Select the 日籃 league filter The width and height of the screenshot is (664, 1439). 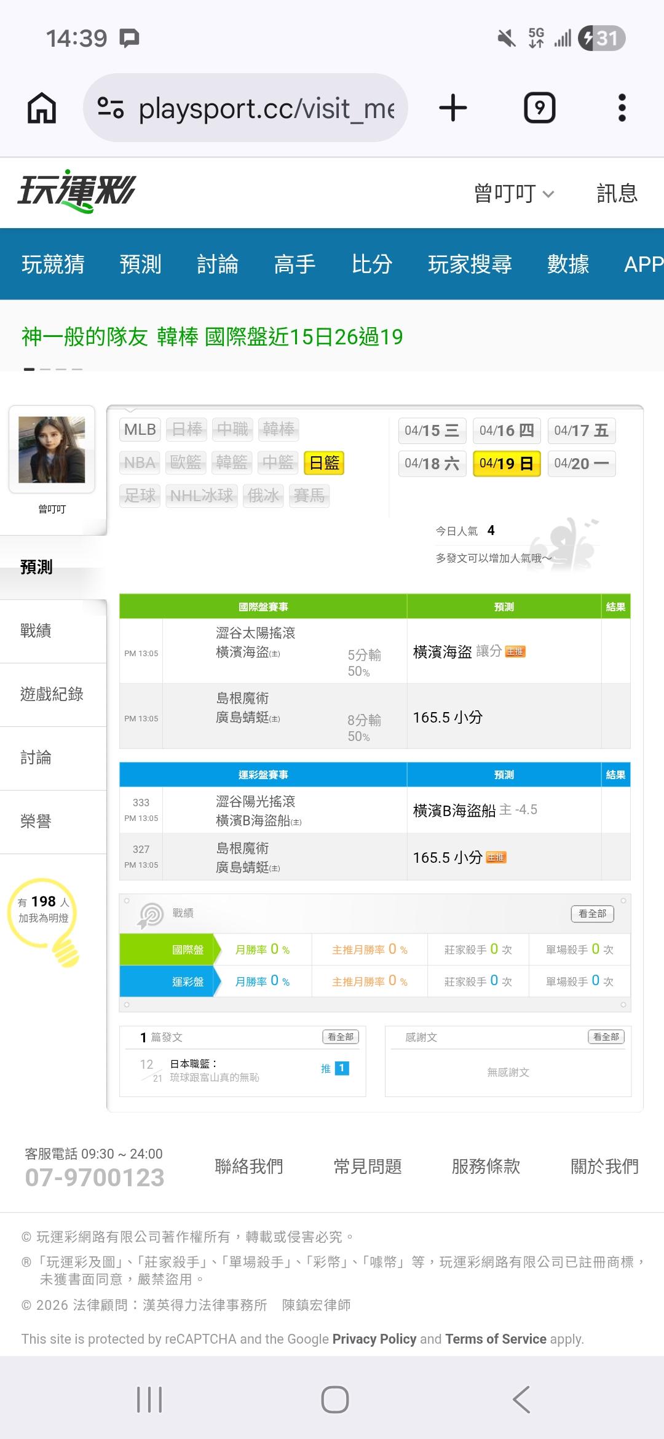324,463
